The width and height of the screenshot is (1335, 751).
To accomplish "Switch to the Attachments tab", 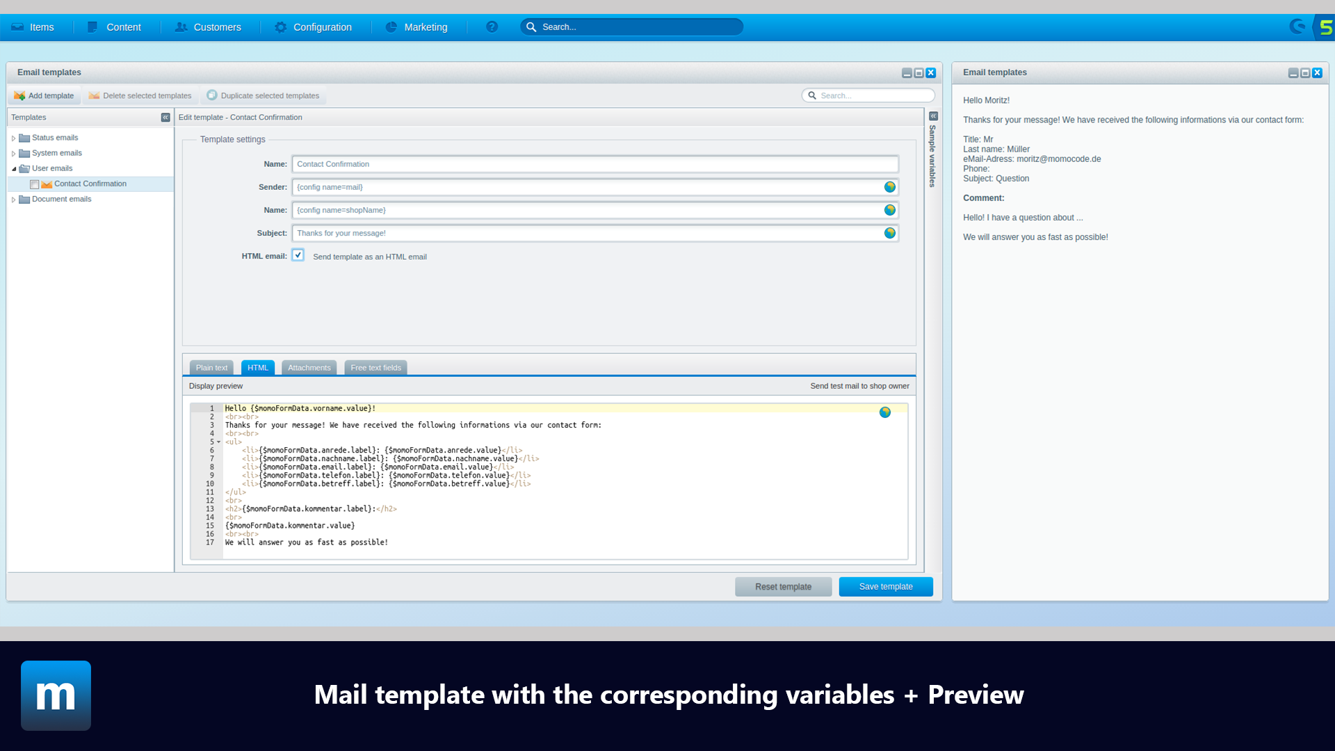I will click(309, 368).
